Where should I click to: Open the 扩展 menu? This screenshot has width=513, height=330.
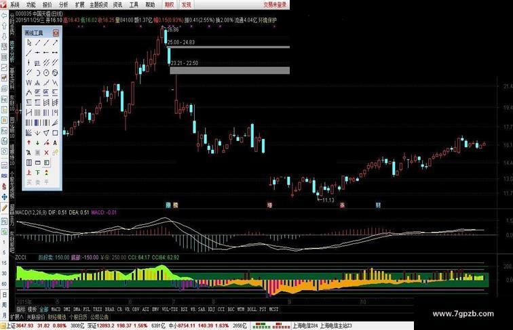click(79, 5)
